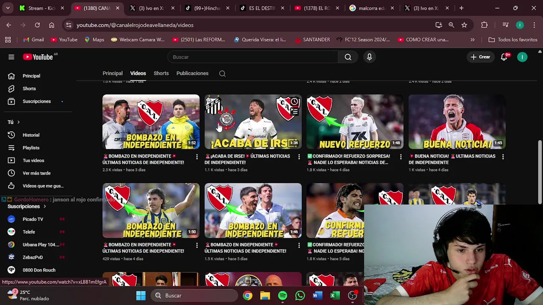Open the NUEVO REFUERZO video thumbnail

[355, 122]
